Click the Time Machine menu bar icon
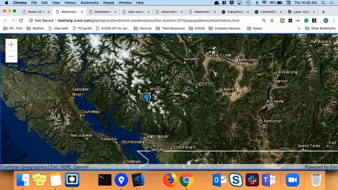This screenshot has width=338, height=190. coord(248,3)
